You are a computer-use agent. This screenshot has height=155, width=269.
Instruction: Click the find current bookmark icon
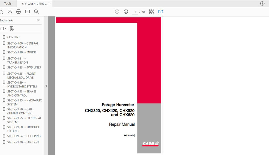[12, 29]
